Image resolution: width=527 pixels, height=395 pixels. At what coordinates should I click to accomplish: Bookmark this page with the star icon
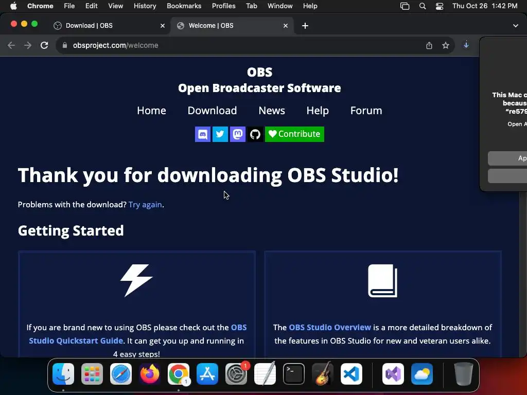point(446,45)
